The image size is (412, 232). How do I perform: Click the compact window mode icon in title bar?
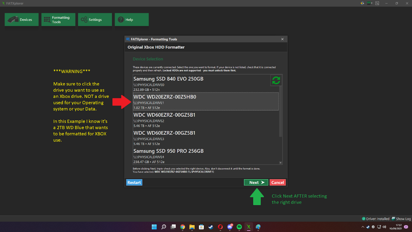(377, 3)
